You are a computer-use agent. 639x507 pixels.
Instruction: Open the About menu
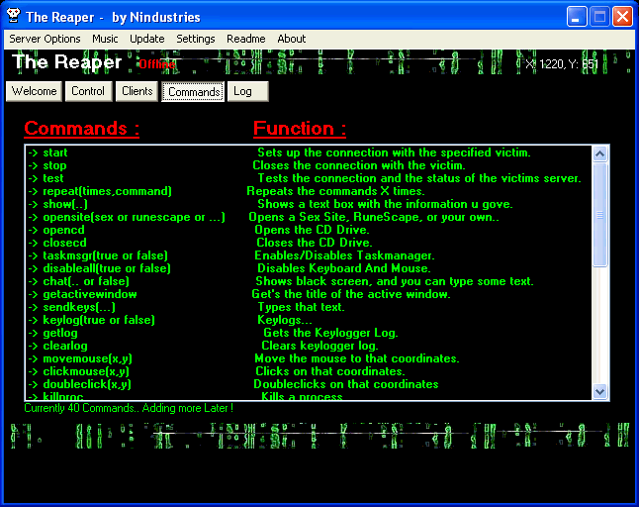pos(292,39)
